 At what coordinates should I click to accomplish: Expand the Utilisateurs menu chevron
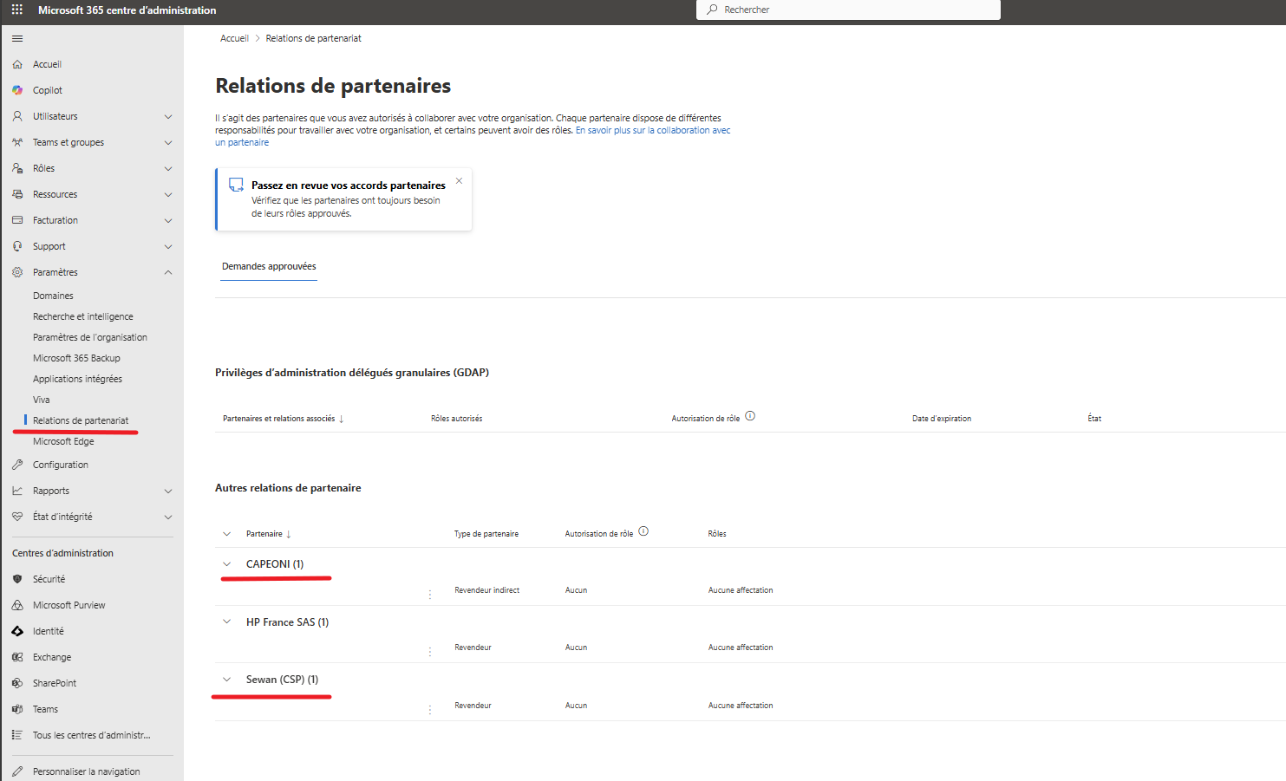168,116
